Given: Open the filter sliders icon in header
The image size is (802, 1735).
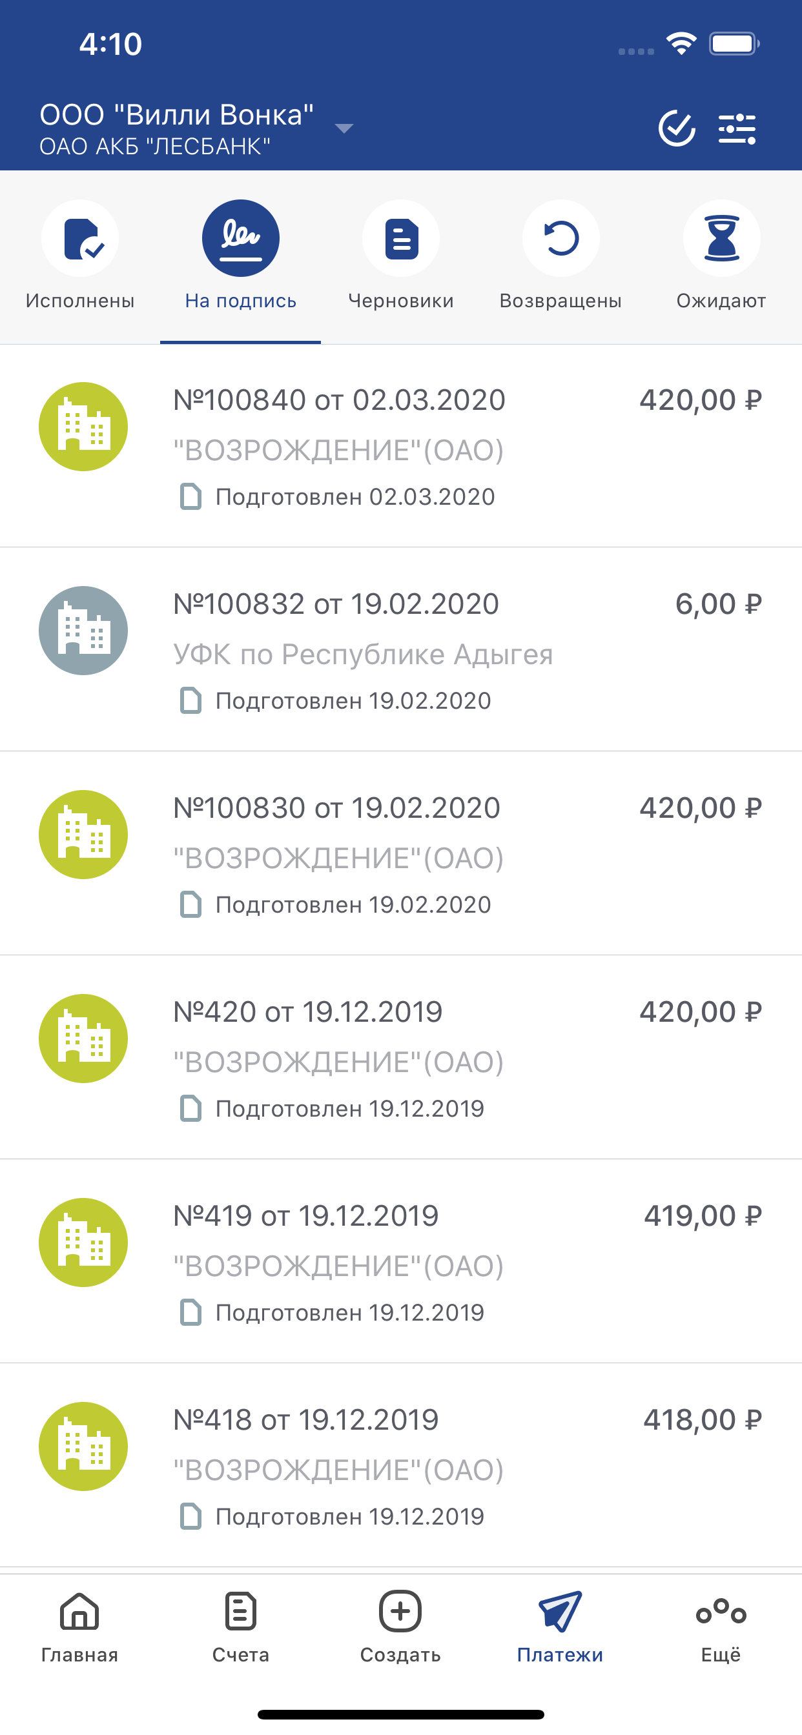Looking at the screenshot, I should click(x=737, y=128).
